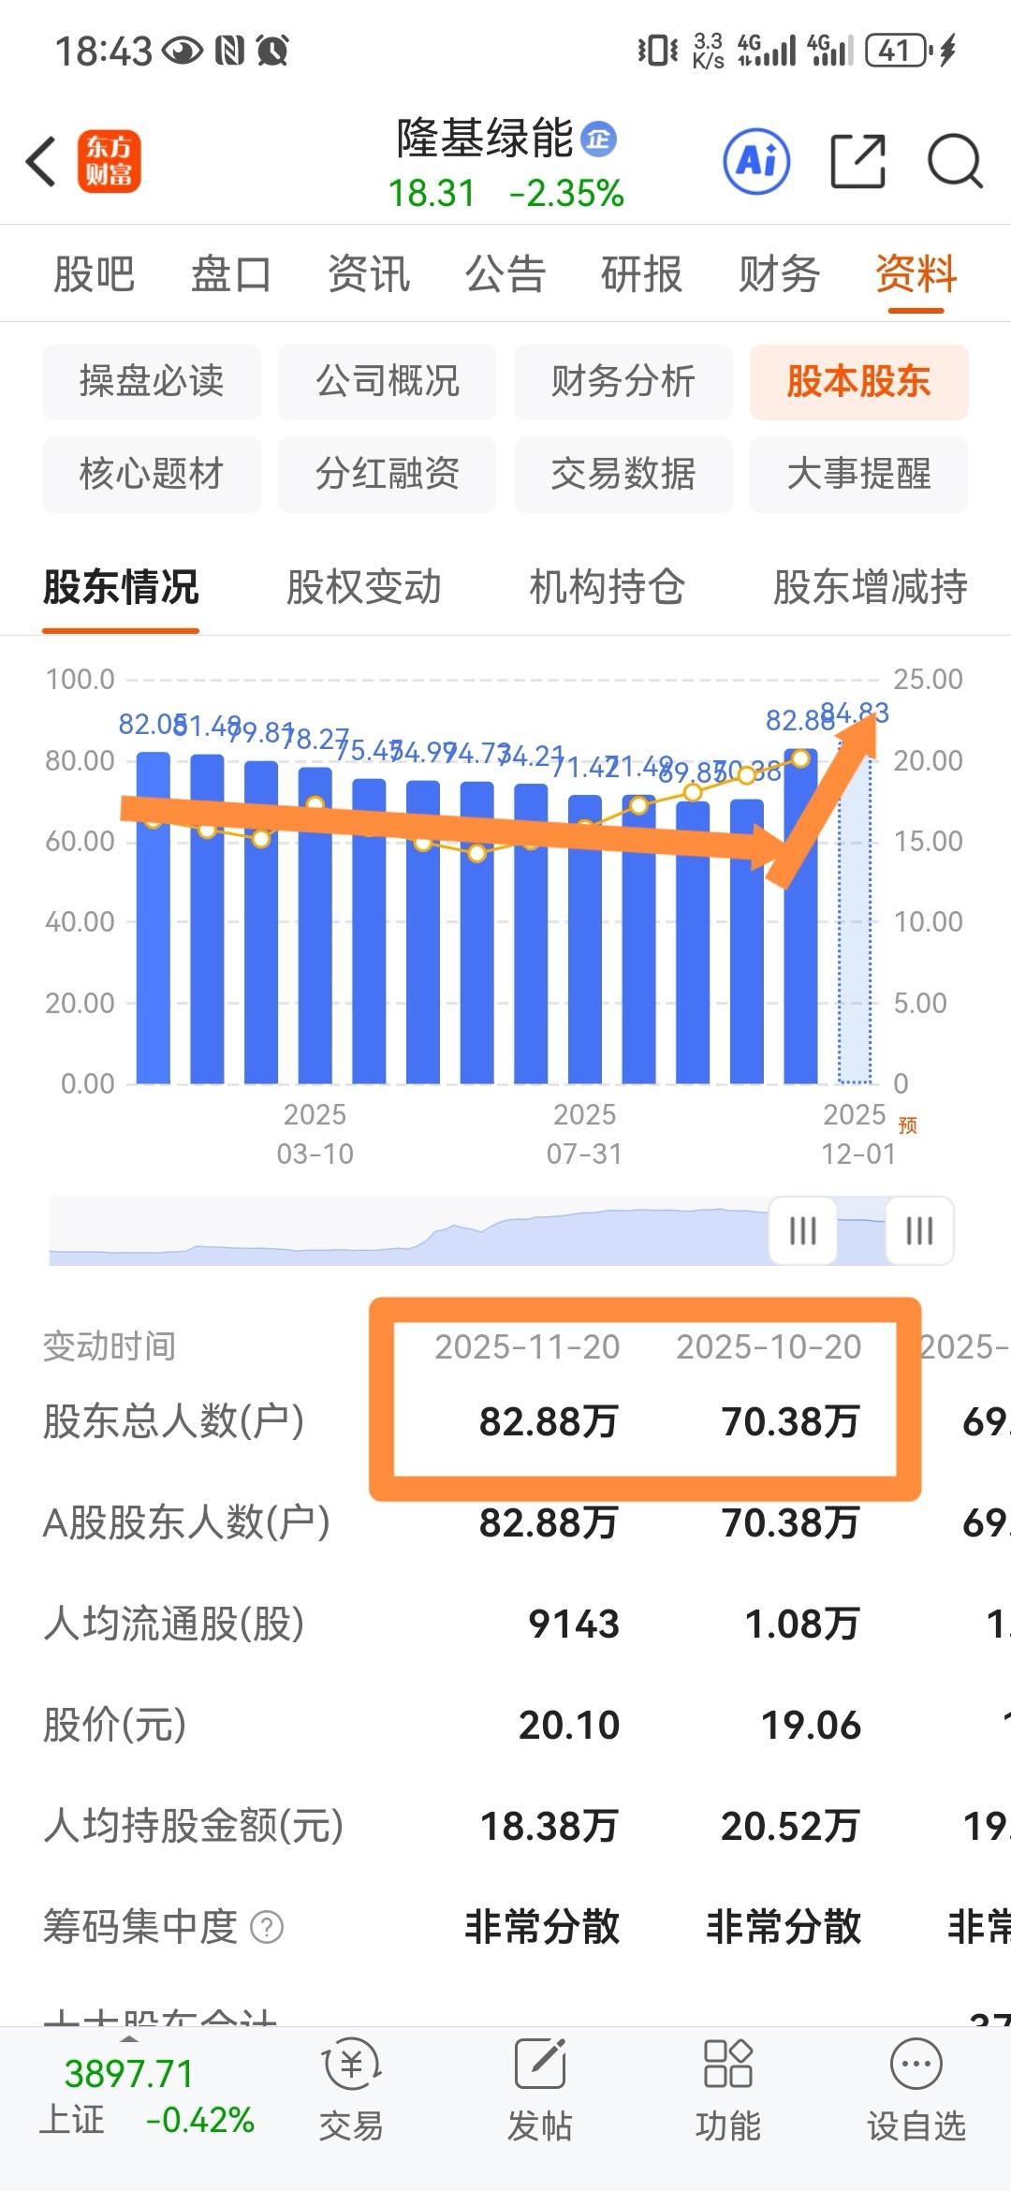The image size is (1011, 2191).
Task: Switch to the 股吧 tab
Action: 94,274
